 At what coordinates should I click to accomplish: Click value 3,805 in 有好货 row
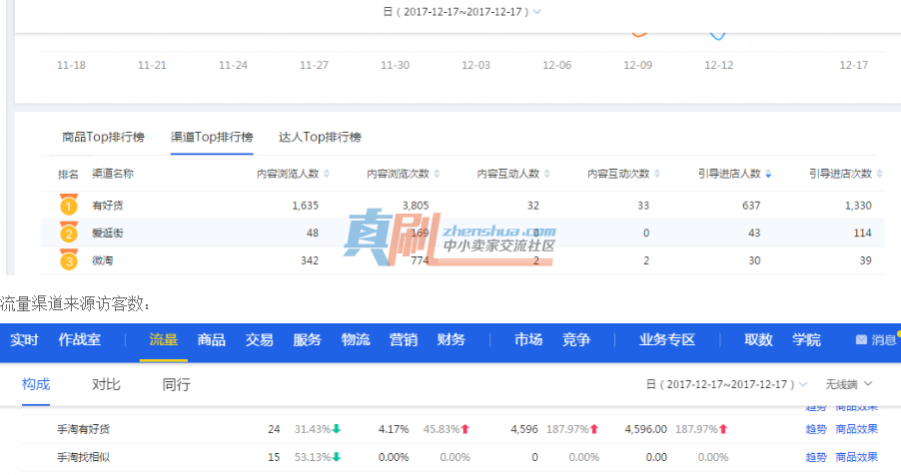(x=416, y=205)
